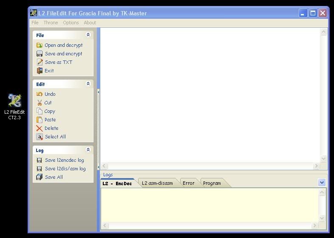334x238 pixels.
Task: Collapse the File panel section
Action: pyautogui.click(x=88, y=35)
